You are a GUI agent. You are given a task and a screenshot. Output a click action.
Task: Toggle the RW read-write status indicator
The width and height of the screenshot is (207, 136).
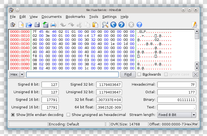195,124
